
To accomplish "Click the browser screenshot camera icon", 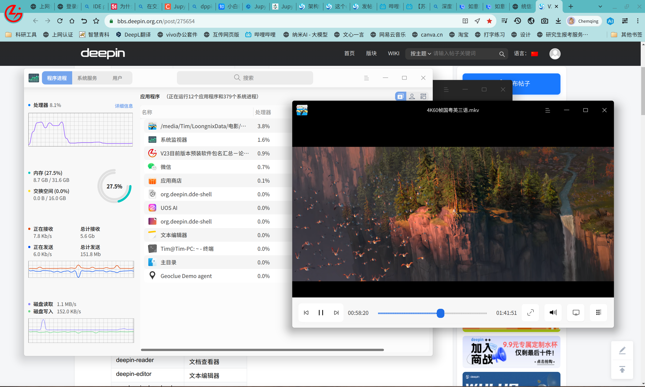I will [x=544, y=21].
